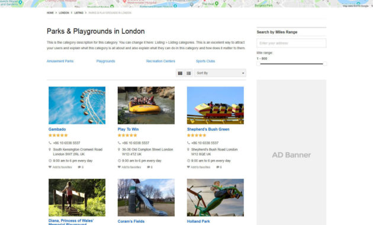373x225 pixels.
Task: Click the comments icon for Play To Win
Action: [149, 167]
